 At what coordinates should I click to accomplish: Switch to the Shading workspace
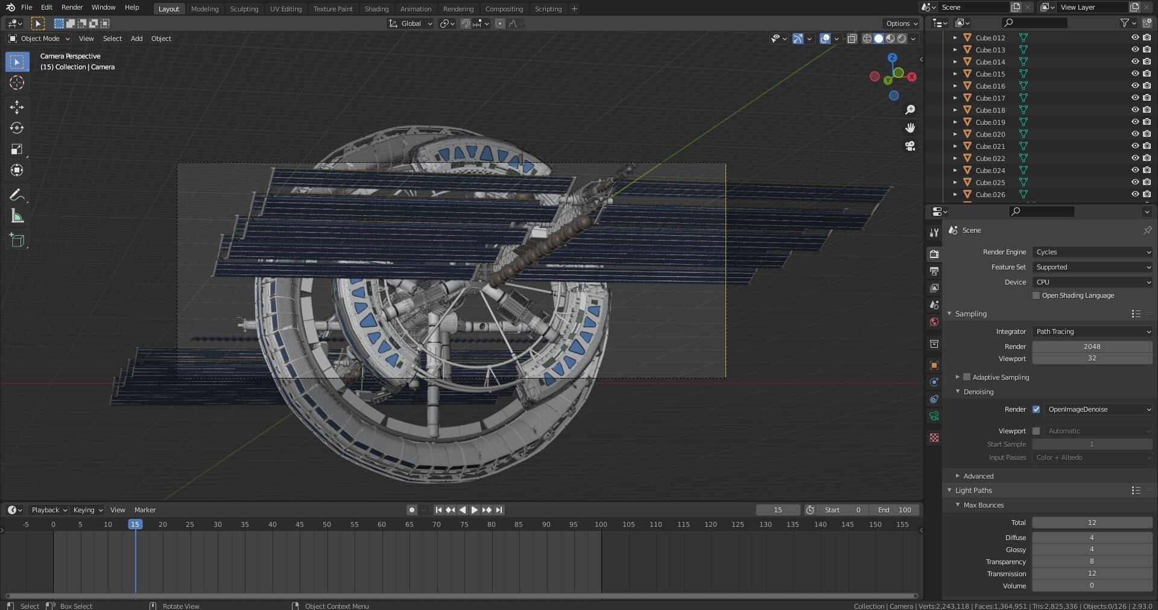click(x=376, y=8)
